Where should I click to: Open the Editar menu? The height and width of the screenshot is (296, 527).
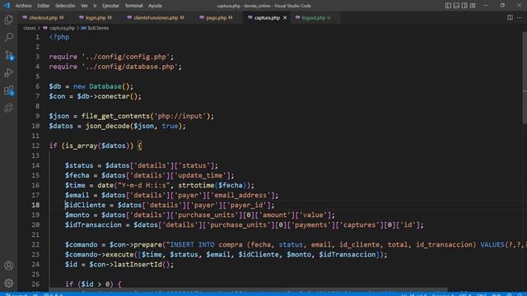(44, 6)
